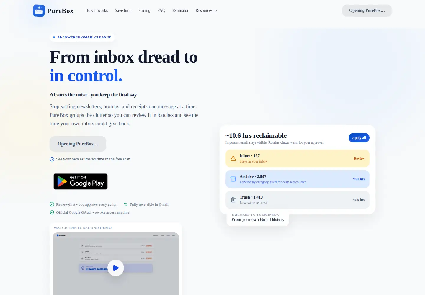Open the FAQ nav item

click(x=161, y=10)
